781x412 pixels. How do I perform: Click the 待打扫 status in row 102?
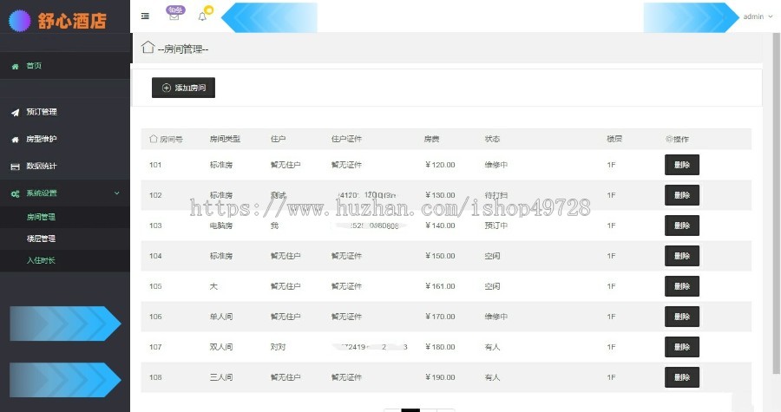tap(496, 195)
